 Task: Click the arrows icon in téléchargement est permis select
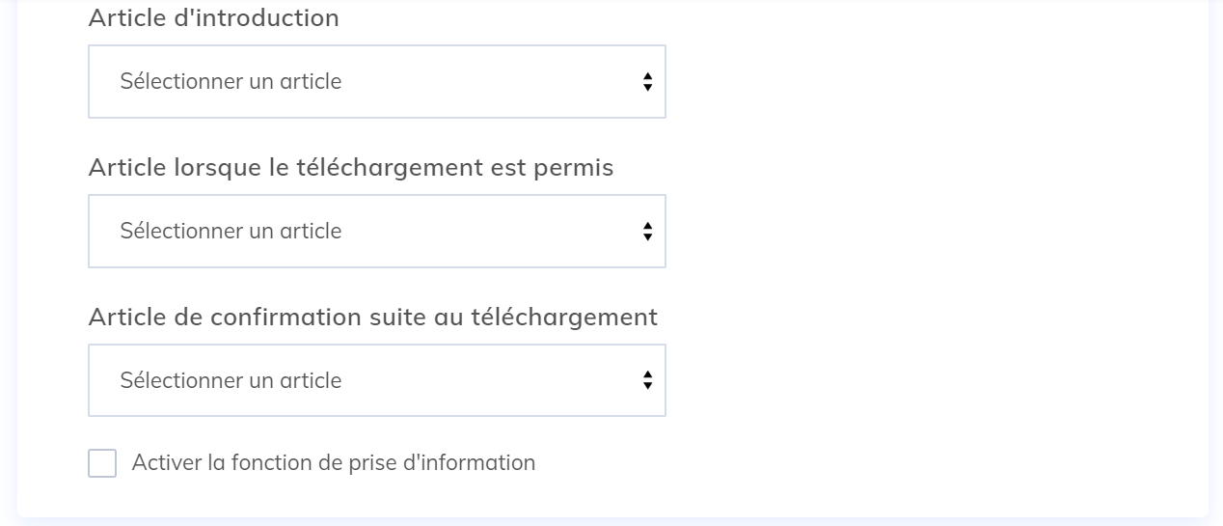pyautogui.click(x=647, y=232)
